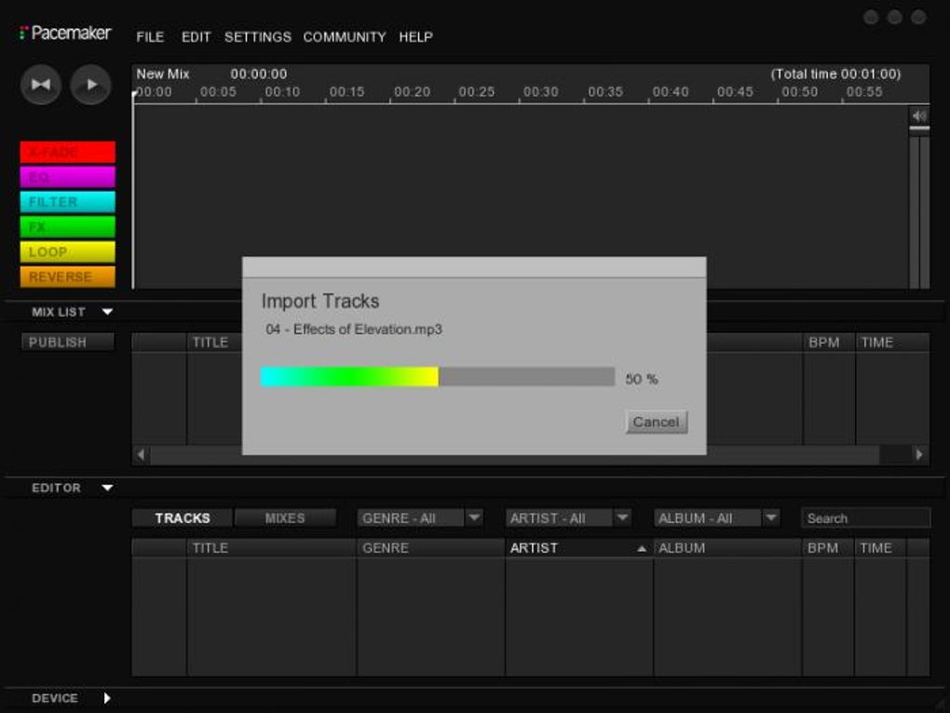Click the Search field

pyautogui.click(x=865, y=518)
